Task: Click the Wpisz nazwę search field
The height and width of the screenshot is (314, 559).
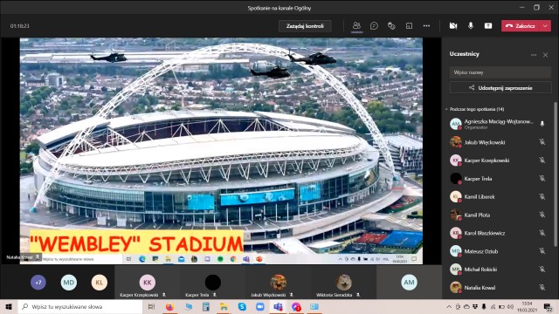Action: click(500, 72)
